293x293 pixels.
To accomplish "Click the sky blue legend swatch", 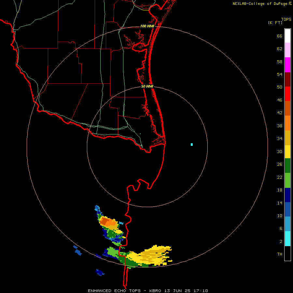I will point(287,224).
